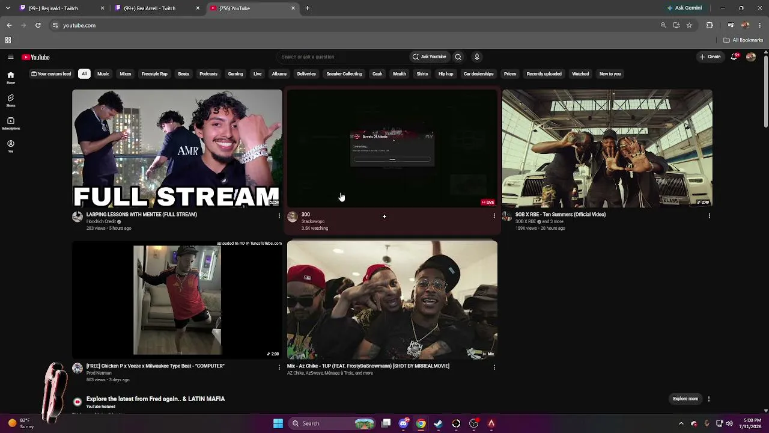Open the SOB X RBE Ten Summers thumbnail
This screenshot has width=769, height=433.
(607, 149)
